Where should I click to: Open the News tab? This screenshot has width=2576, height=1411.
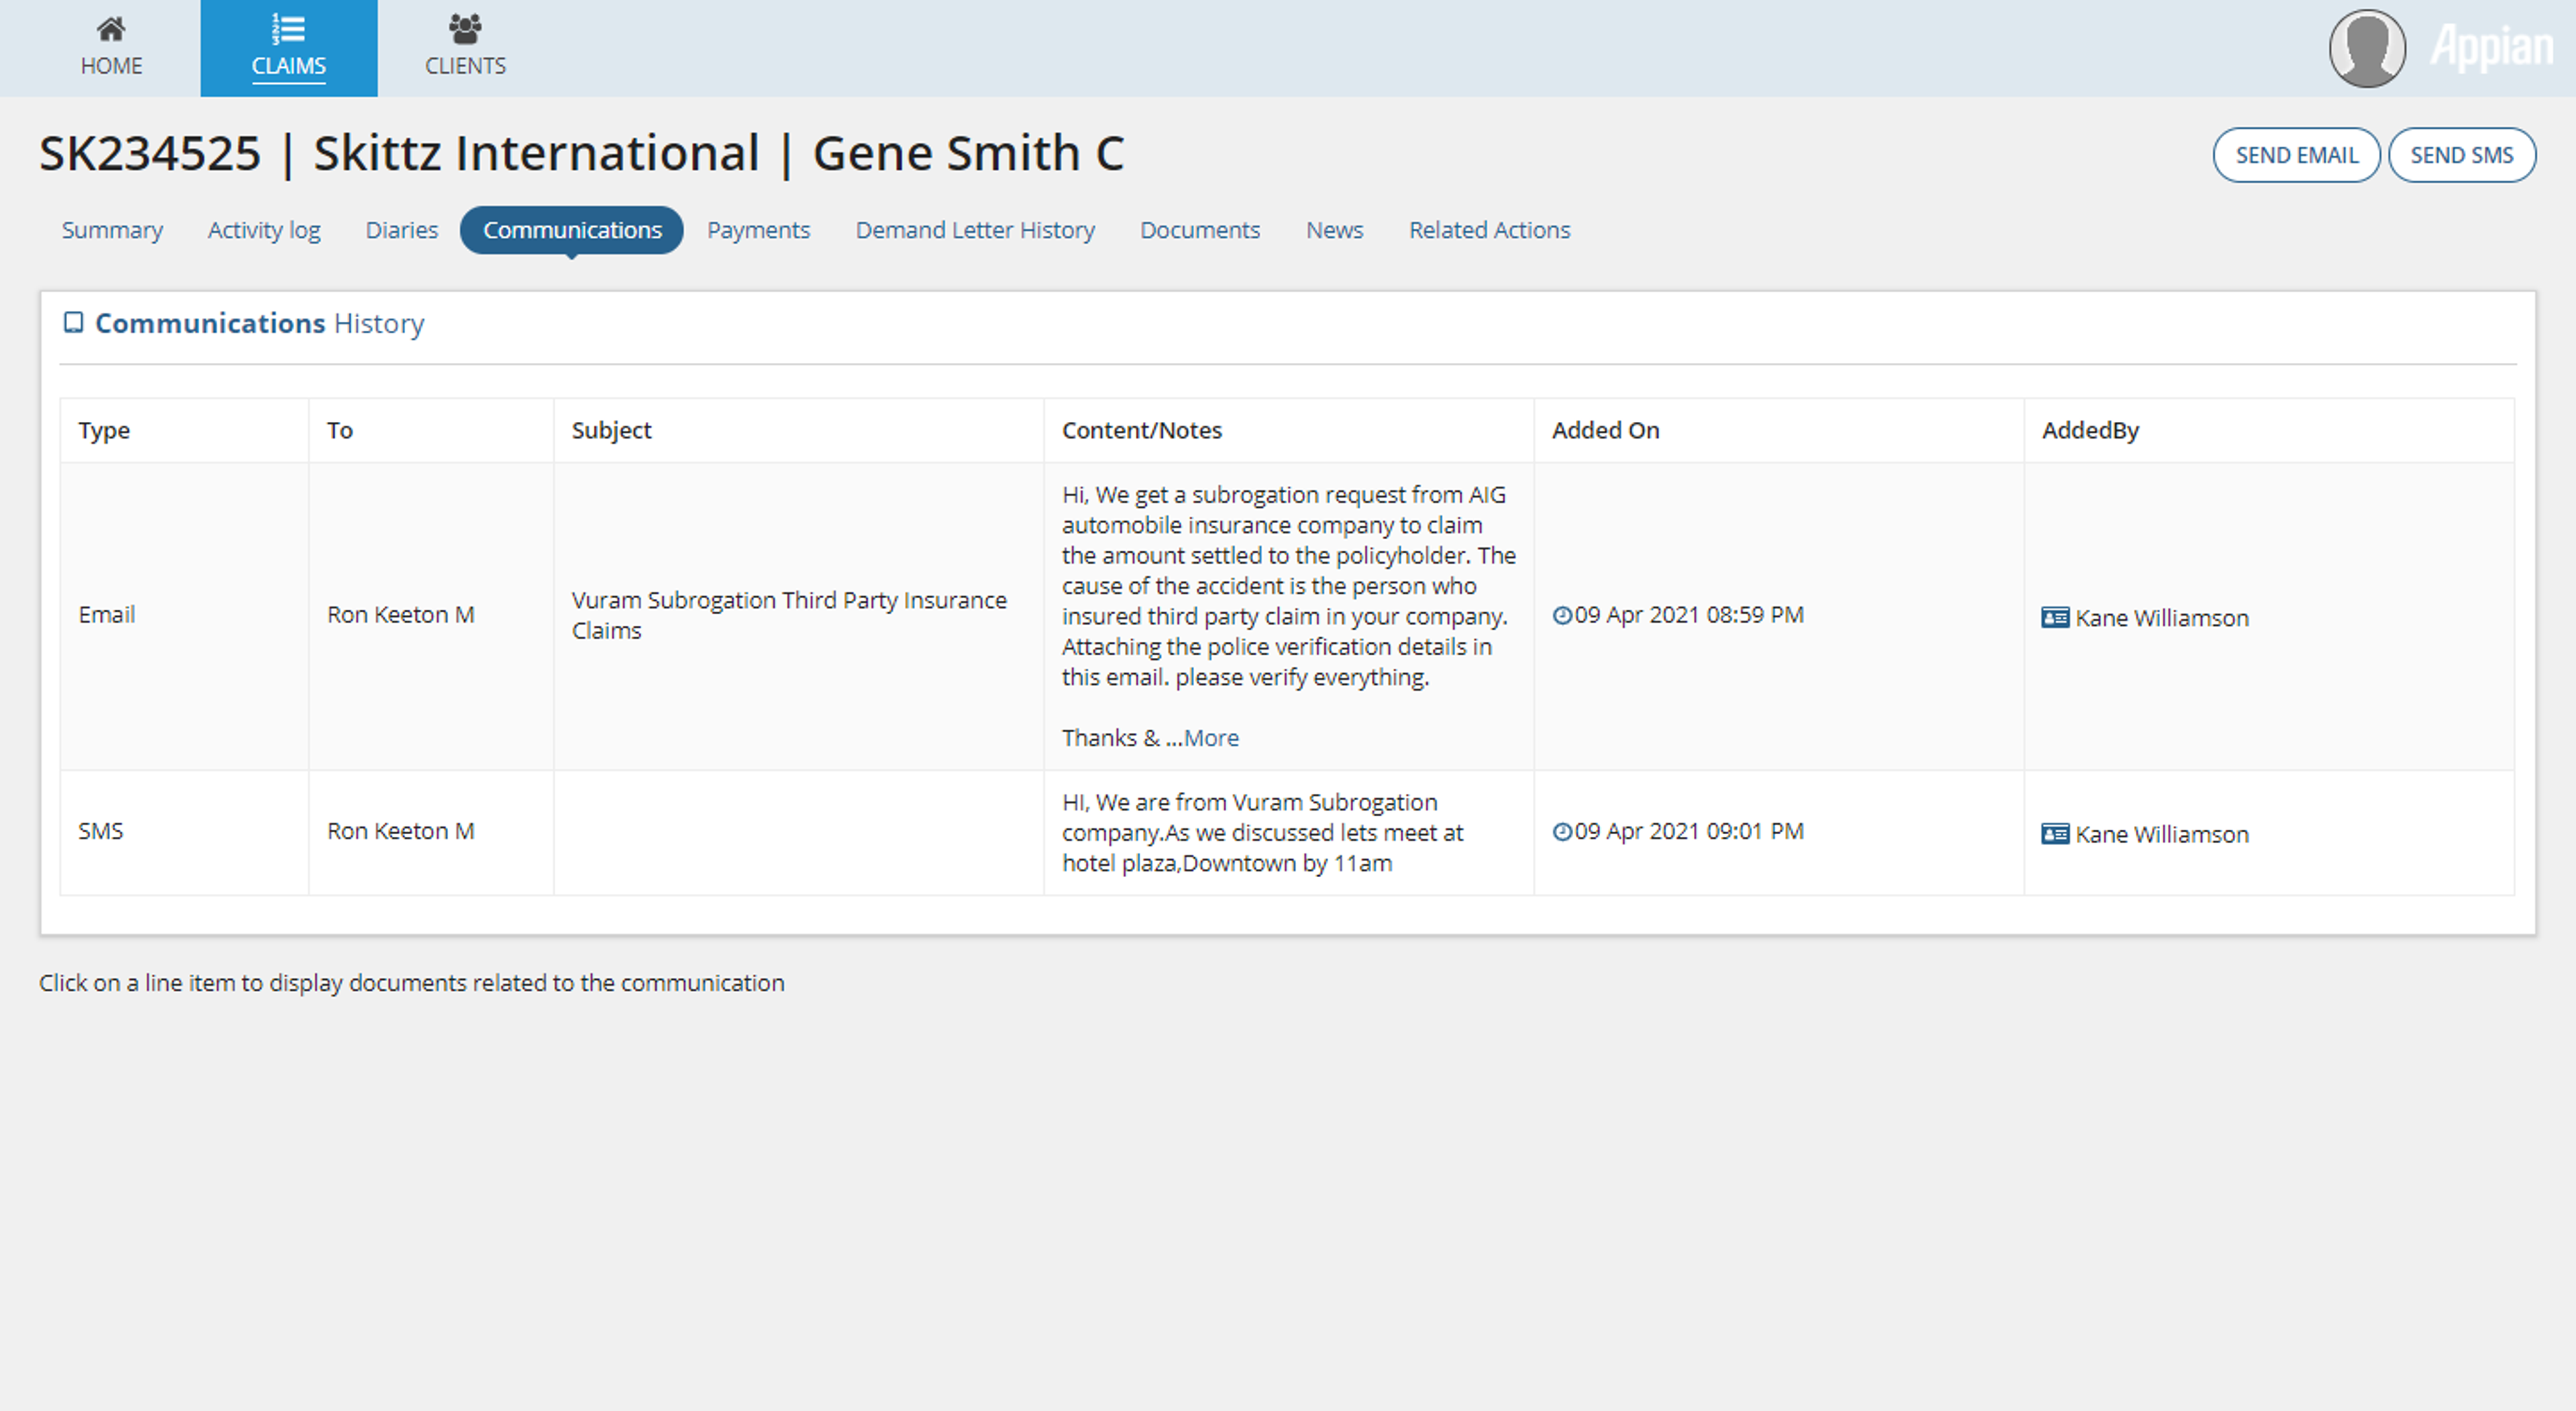pyautogui.click(x=1334, y=230)
